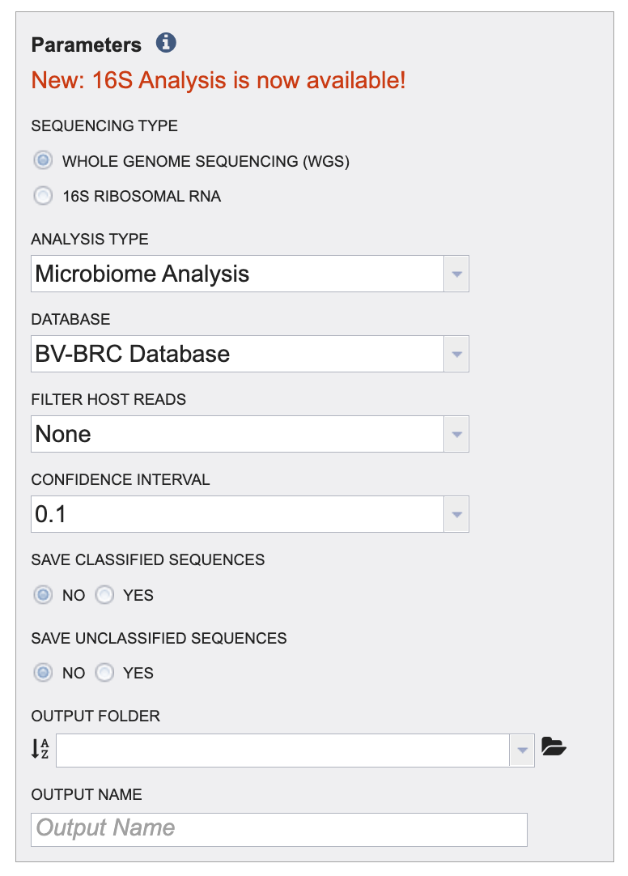Screen dimensions: 628x876
Task: Open the Parameters info icon
Action: (166, 42)
